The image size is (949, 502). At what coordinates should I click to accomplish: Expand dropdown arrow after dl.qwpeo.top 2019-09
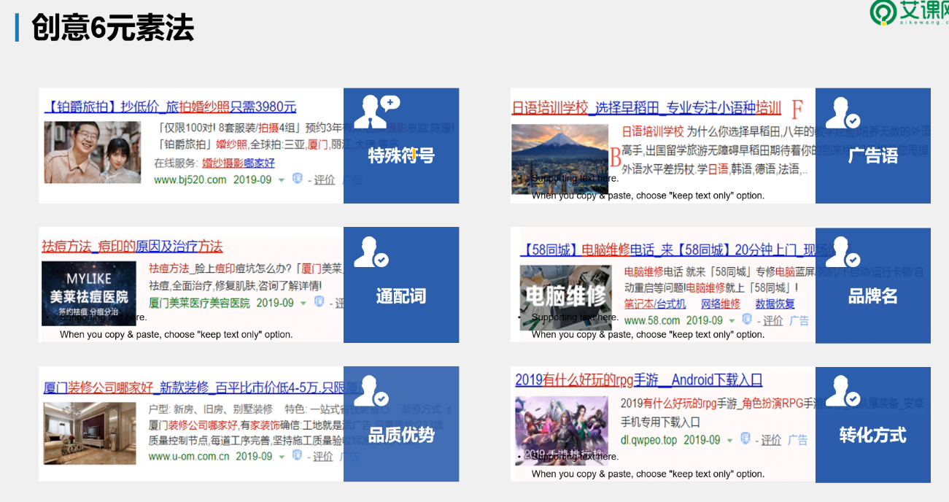730,441
